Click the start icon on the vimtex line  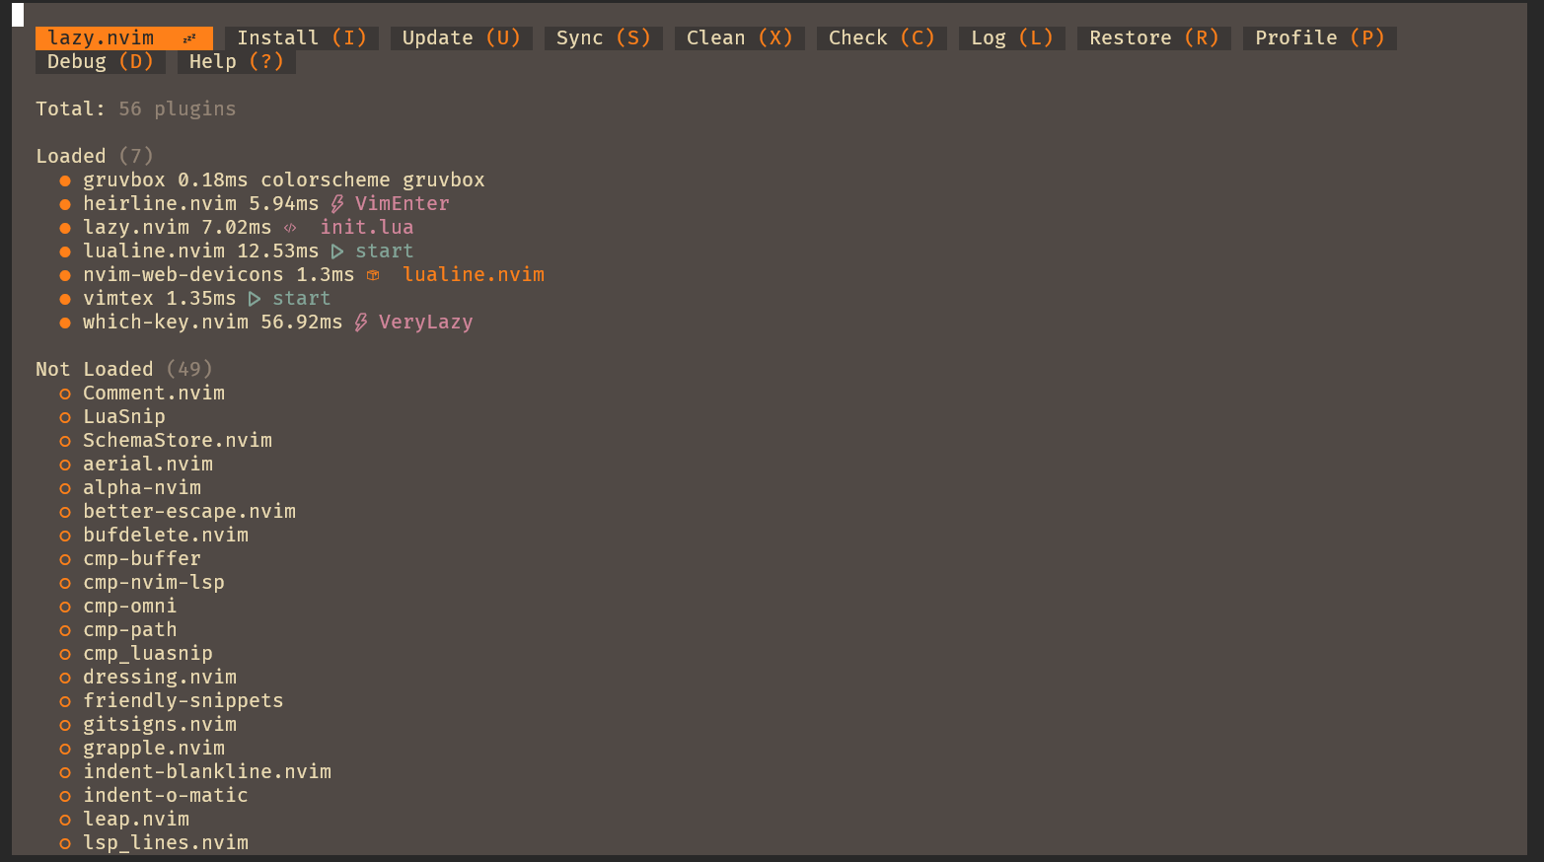[x=255, y=298]
